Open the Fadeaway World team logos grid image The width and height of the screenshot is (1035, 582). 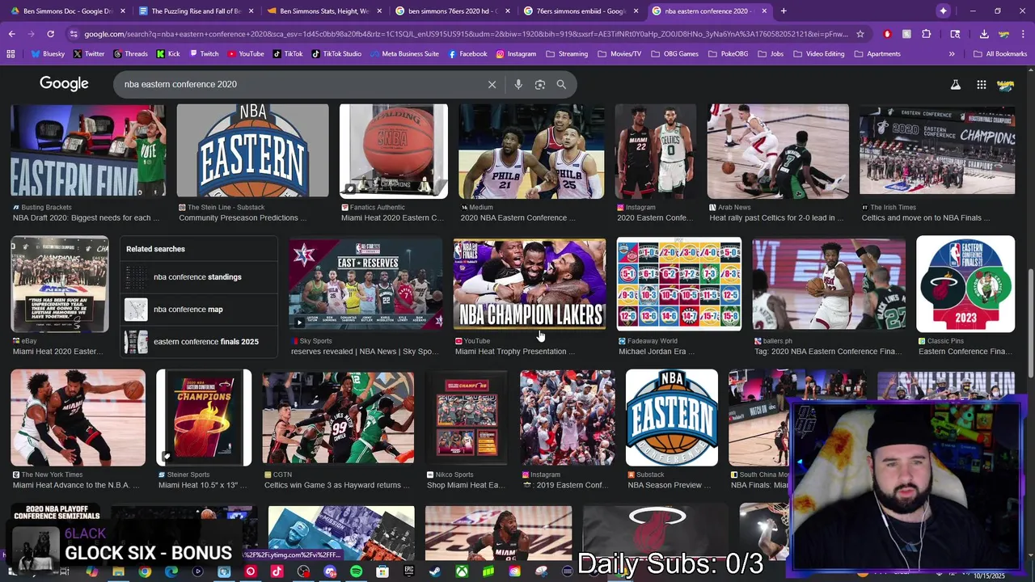pos(679,284)
